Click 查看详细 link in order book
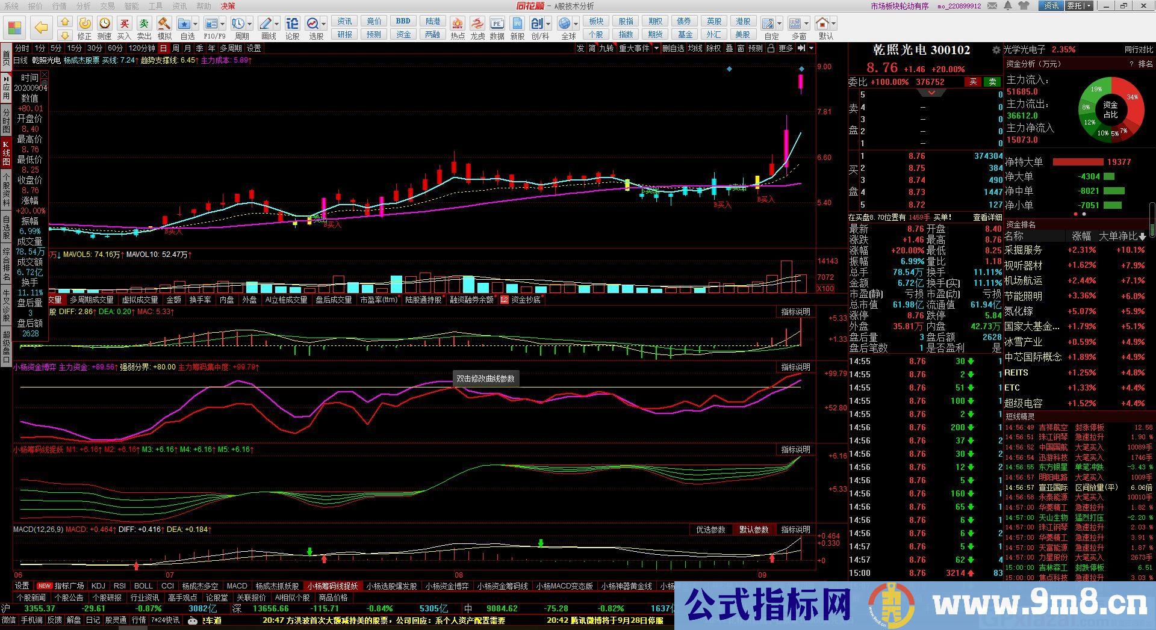The height and width of the screenshot is (630, 1156). [987, 217]
